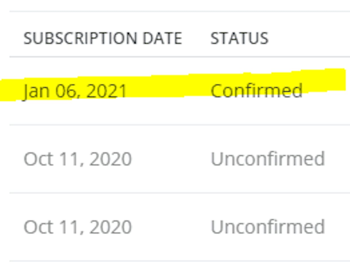Click the word DATE in the column header
This screenshot has height=271, width=350.
pyautogui.click(x=162, y=38)
